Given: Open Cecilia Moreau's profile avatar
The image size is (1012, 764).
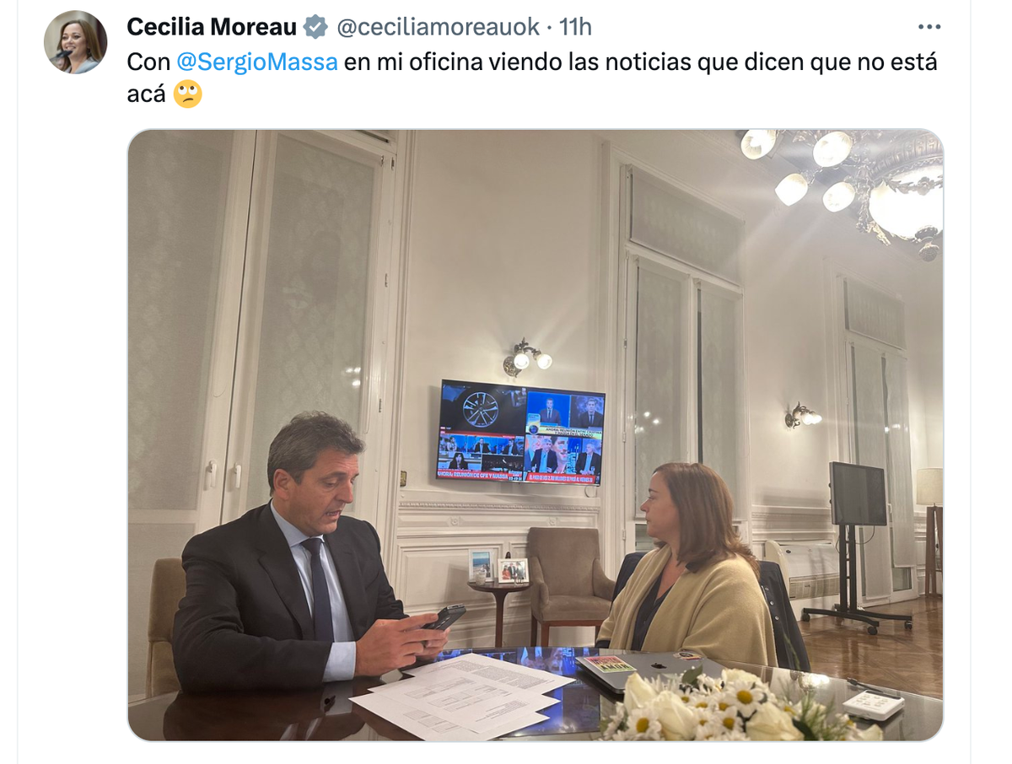Looking at the screenshot, I should click(76, 42).
